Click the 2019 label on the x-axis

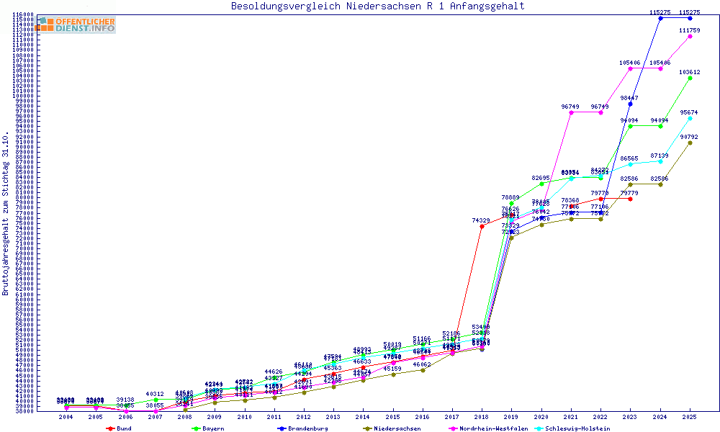tap(512, 417)
